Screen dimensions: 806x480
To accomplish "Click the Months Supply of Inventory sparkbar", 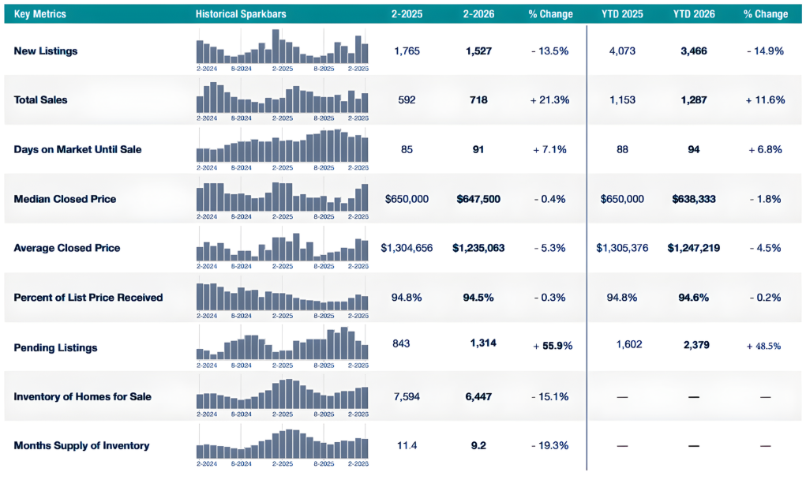I will point(282,445).
